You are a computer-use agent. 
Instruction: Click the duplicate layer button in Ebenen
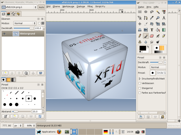click(x=26, y=73)
